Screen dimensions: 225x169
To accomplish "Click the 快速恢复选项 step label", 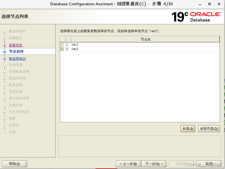I will [19, 72].
